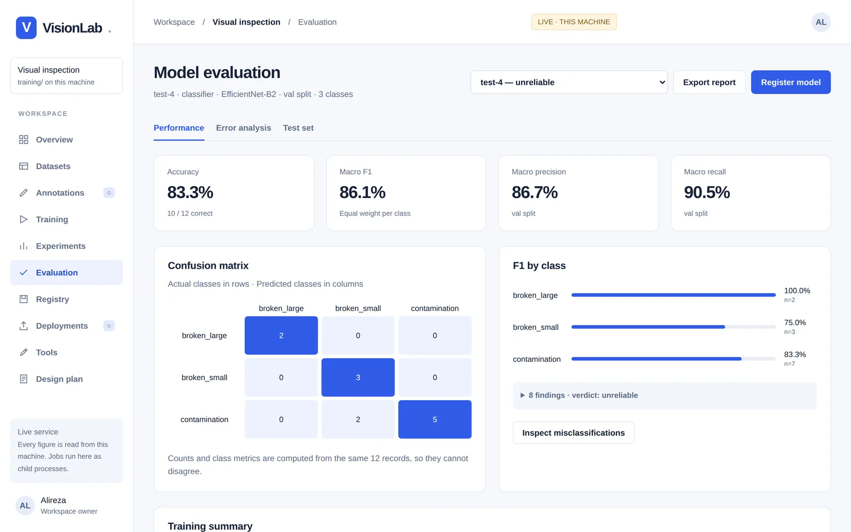Click the Macro recall 90.5% value
The image size is (851, 532).
click(x=707, y=192)
